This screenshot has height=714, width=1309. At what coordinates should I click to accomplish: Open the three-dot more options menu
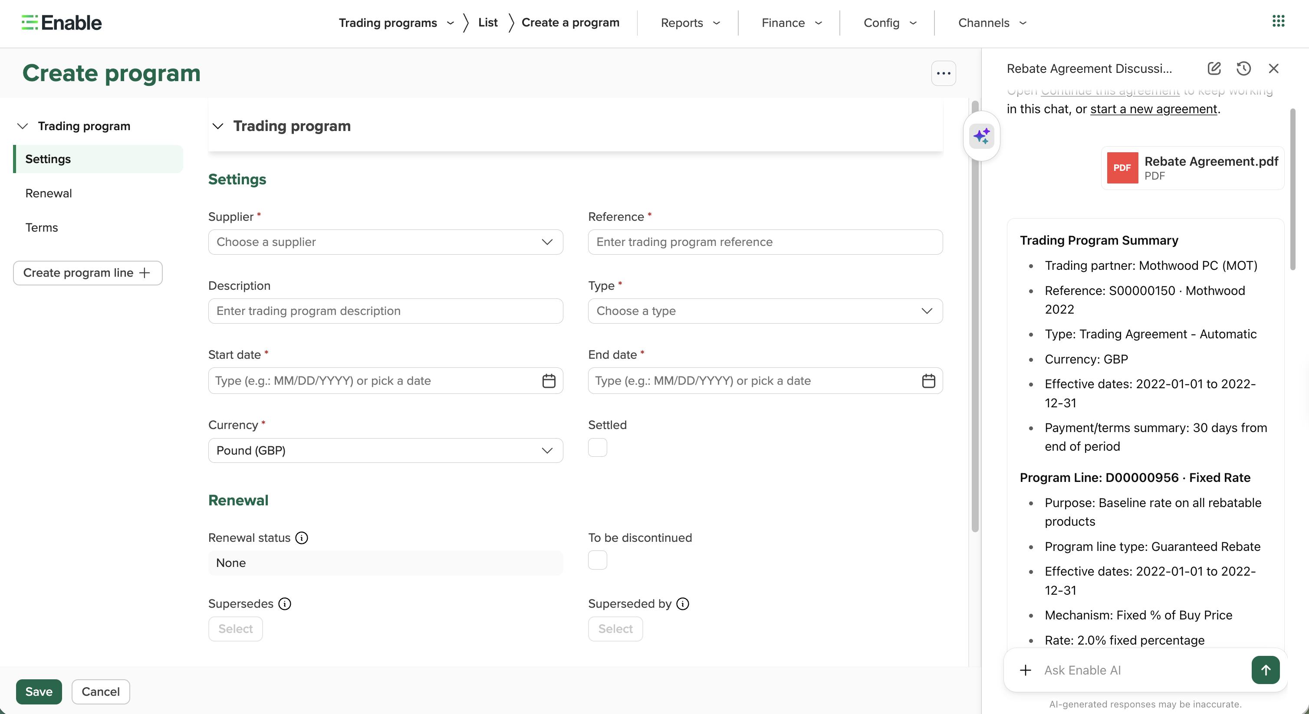(944, 73)
